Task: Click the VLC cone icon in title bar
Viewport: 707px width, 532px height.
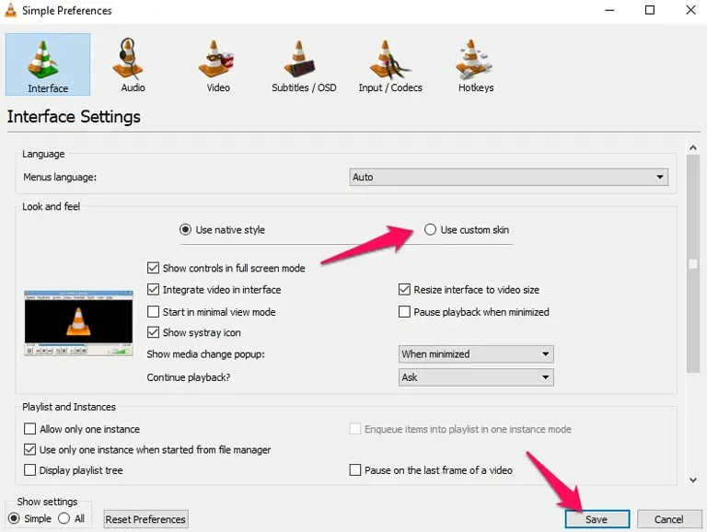Action: coord(10,10)
